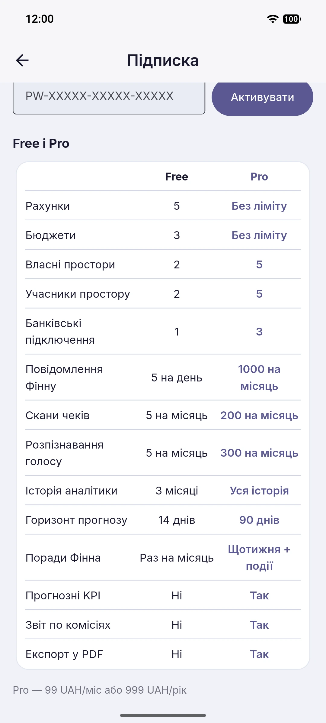The image size is (326, 723).
Task: Select the Free column header
Action: [177, 177]
